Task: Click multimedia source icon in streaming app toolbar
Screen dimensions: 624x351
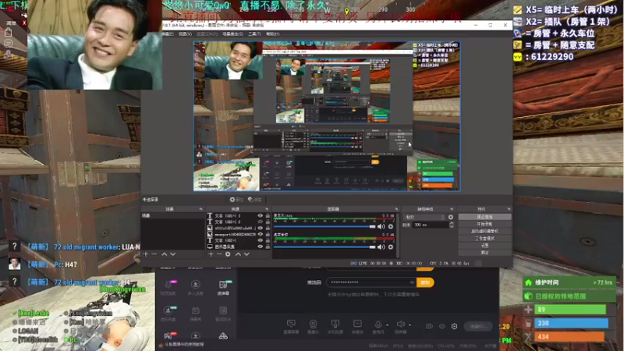Action: [357, 324]
